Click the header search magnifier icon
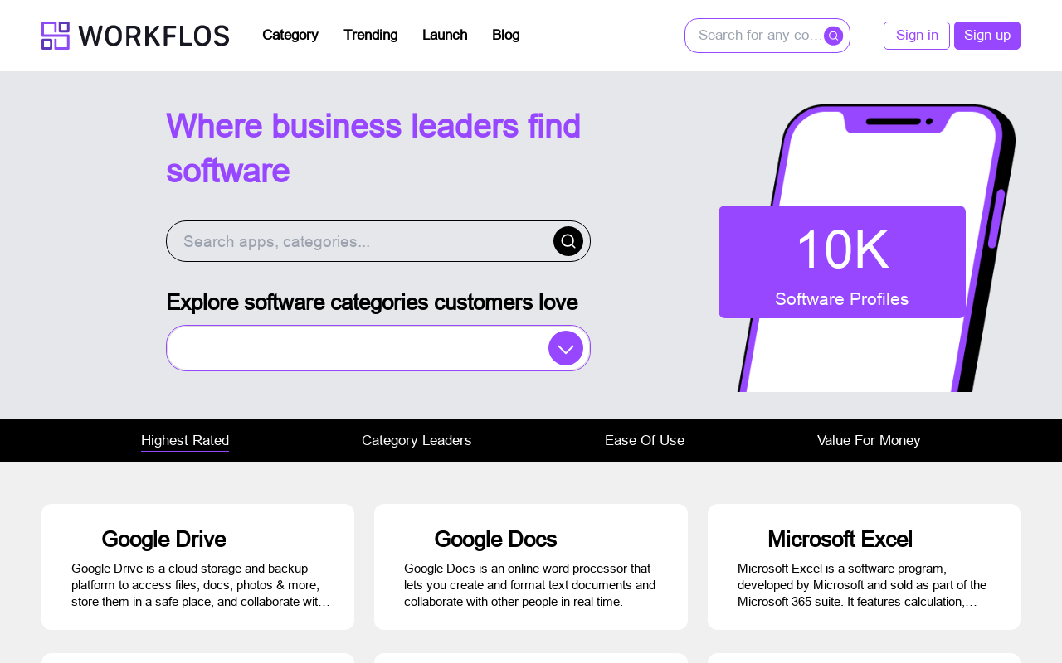This screenshot has height=663, width=1062. coord(833,36)
